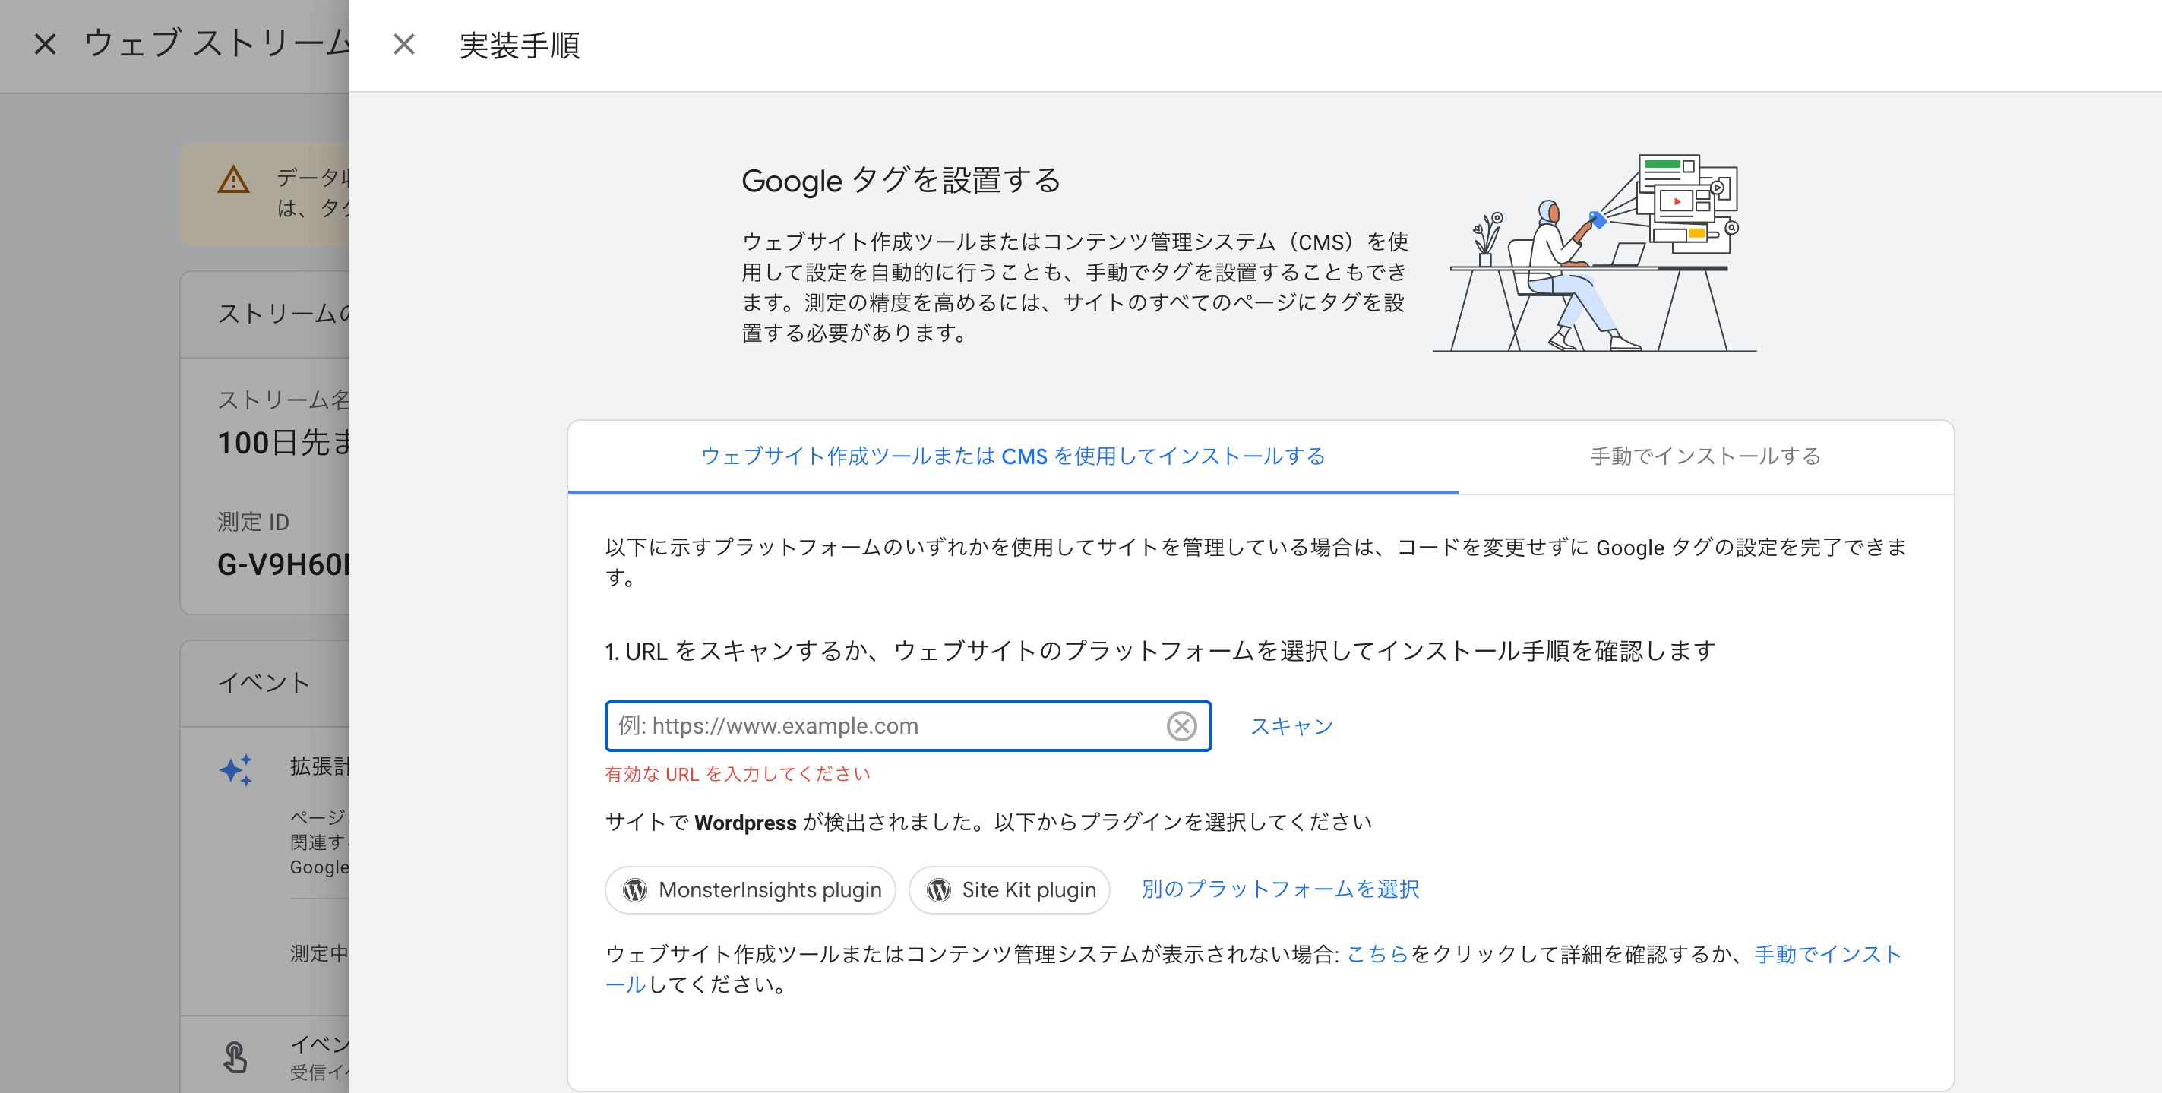This screenshot has width=2162, height=1093.
Task: Click the Google tag illustration image
Action: (x=1594, y=252)
